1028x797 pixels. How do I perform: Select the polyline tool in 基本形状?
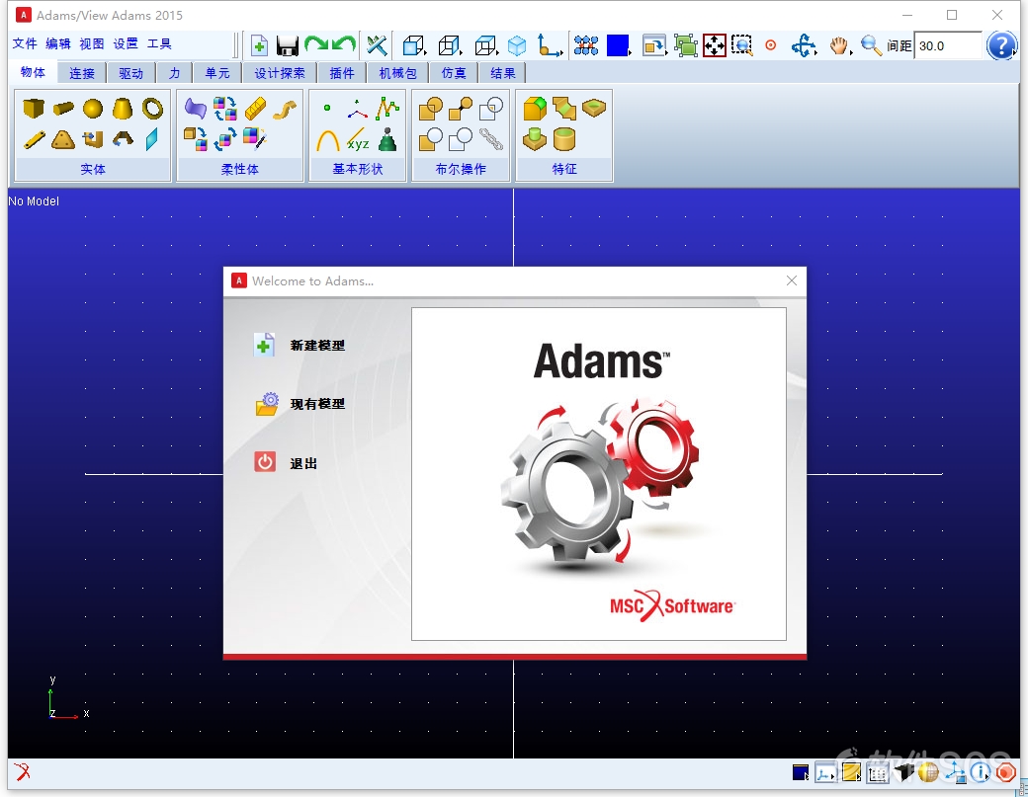[387, 108]
